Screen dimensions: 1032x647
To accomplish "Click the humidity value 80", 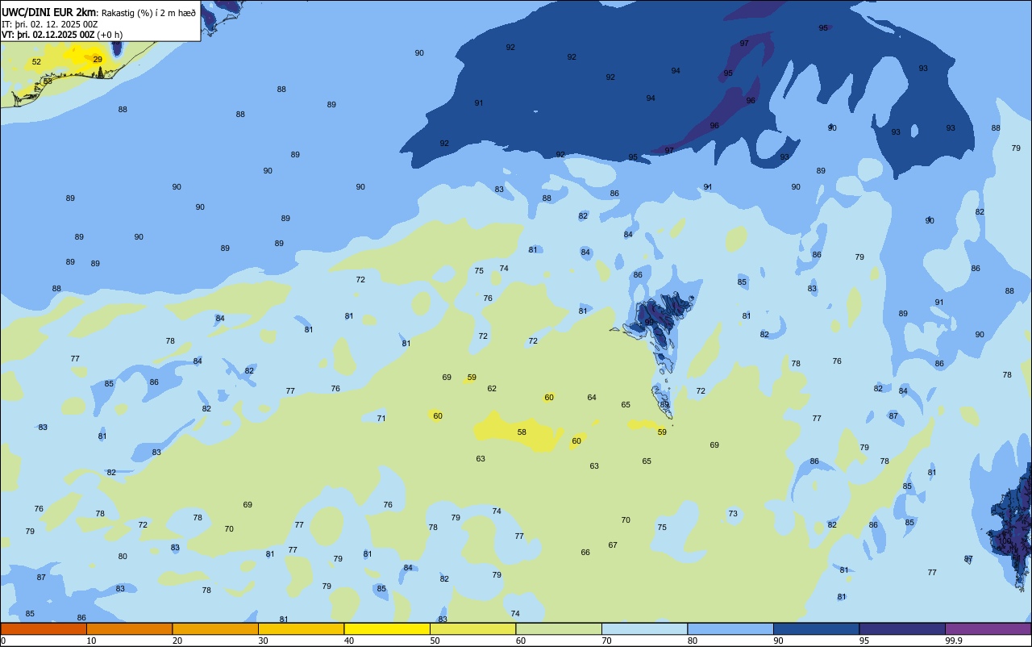I will tap(123, 557).
